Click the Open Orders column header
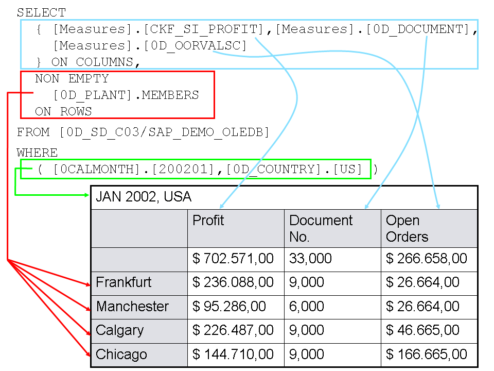The image size is (494, 371). tap(407, 228)
